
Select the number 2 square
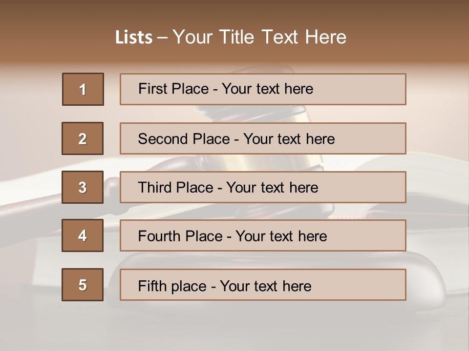(83, 138)
